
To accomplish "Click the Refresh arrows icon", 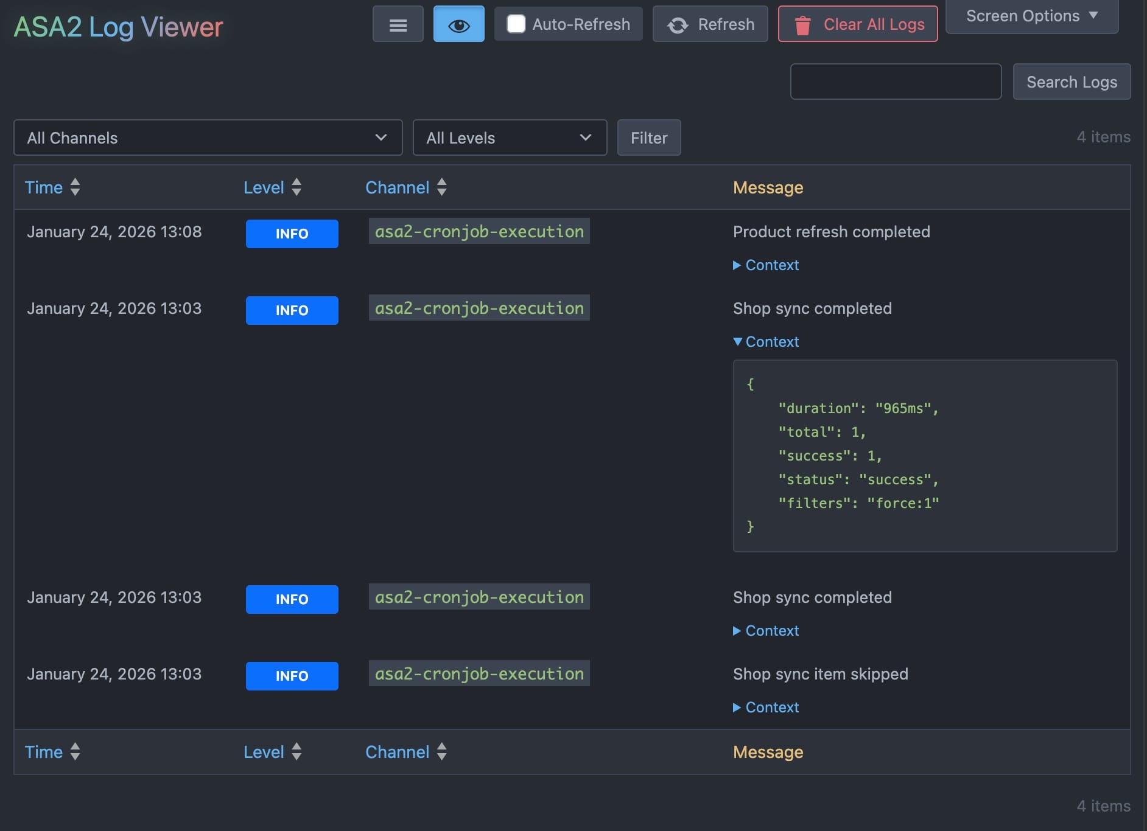I will [678, 25].
